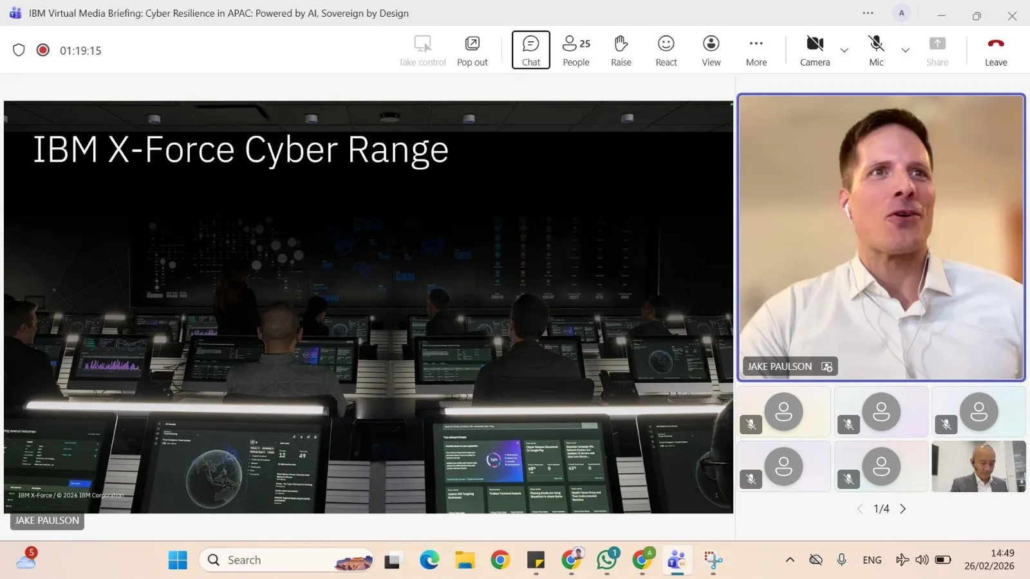The width and height of the screenshot is (1030, 579).
Task: Open the Windows Start menu
Action: tap(178, 560)
